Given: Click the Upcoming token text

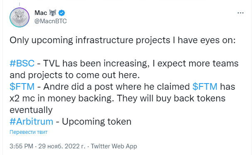Looking at the screenshot, I should coord(97,122).
